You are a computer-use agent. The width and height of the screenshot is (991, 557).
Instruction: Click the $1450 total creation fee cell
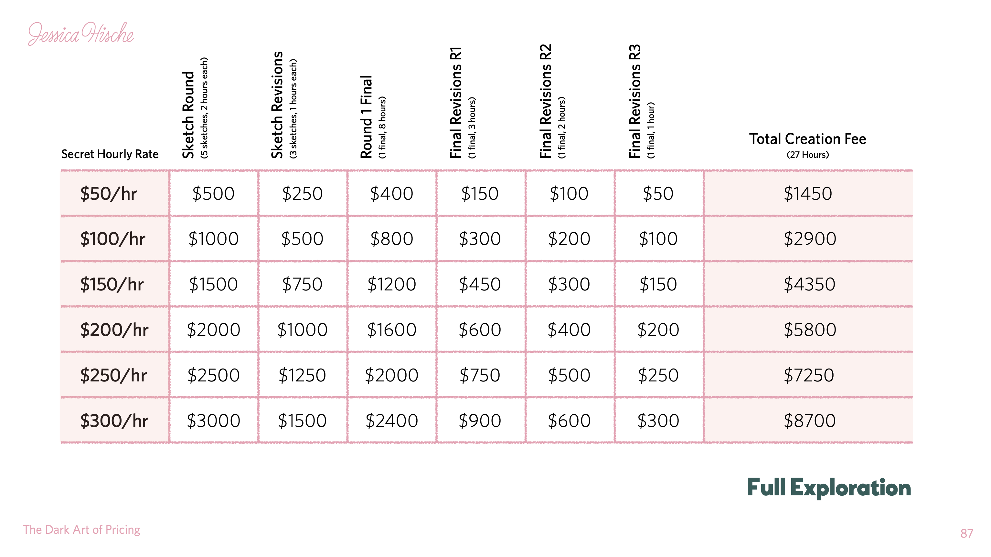click(x=808, y=194)
